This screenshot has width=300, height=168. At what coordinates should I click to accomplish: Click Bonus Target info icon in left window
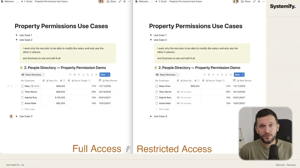[89, 81]
